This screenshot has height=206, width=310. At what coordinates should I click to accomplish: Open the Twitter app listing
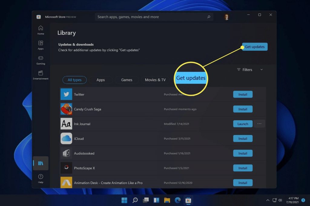point(79,94)
